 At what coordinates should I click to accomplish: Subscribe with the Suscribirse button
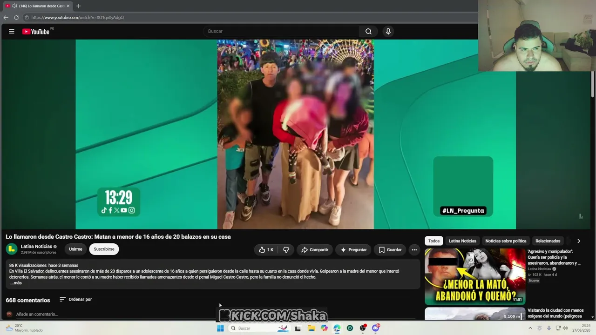click(104, 249)
